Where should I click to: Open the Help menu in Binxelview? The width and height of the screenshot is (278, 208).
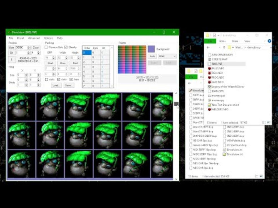pos(60,38)
